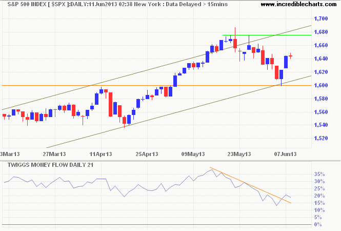Image resolution: width=341 pixels, height=231 pixels.
Task: Select the 1,660 price axis label
Action: (x=321, y=45)
